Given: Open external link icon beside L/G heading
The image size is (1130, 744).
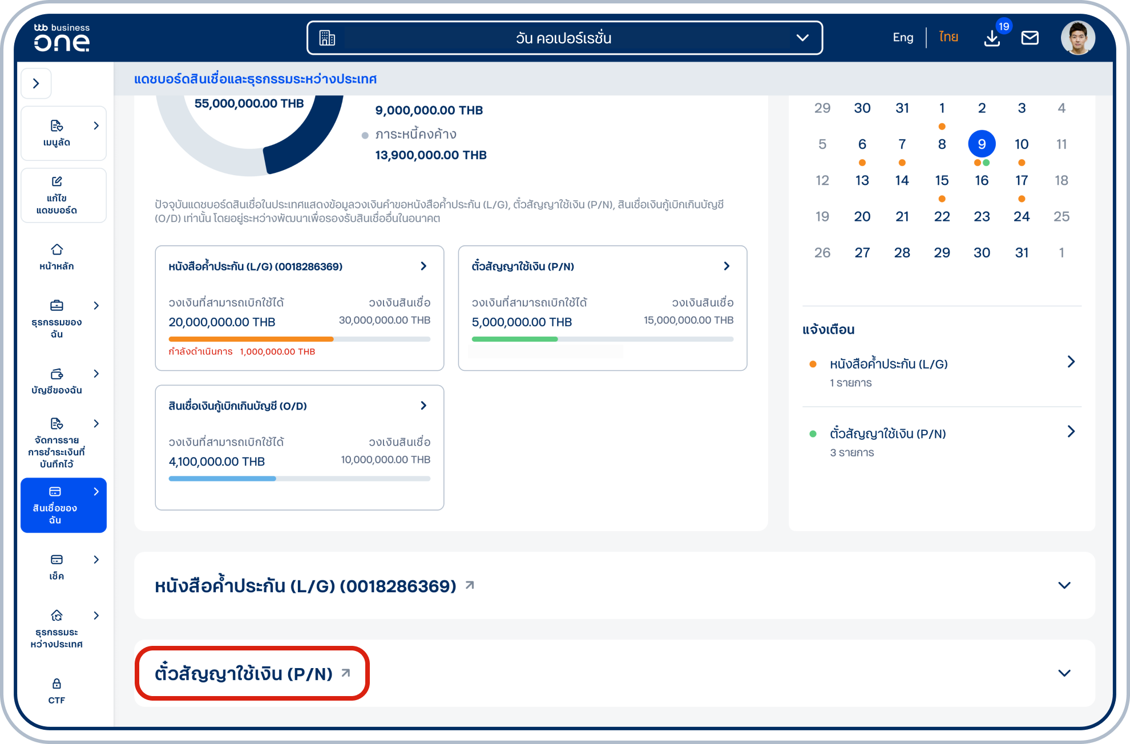Looking at the screenshot, I should click(470, 585).
